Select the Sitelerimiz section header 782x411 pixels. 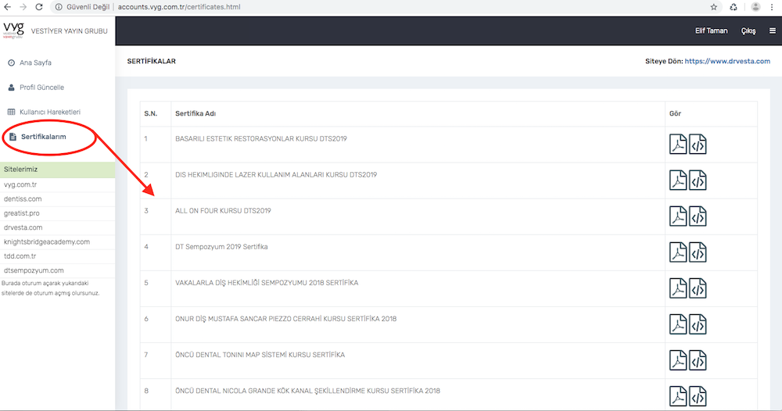click(x=57, y=170)
